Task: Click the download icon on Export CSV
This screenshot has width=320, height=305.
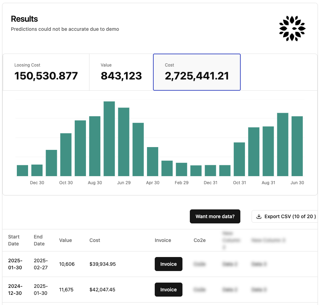Action: [259, 216]
